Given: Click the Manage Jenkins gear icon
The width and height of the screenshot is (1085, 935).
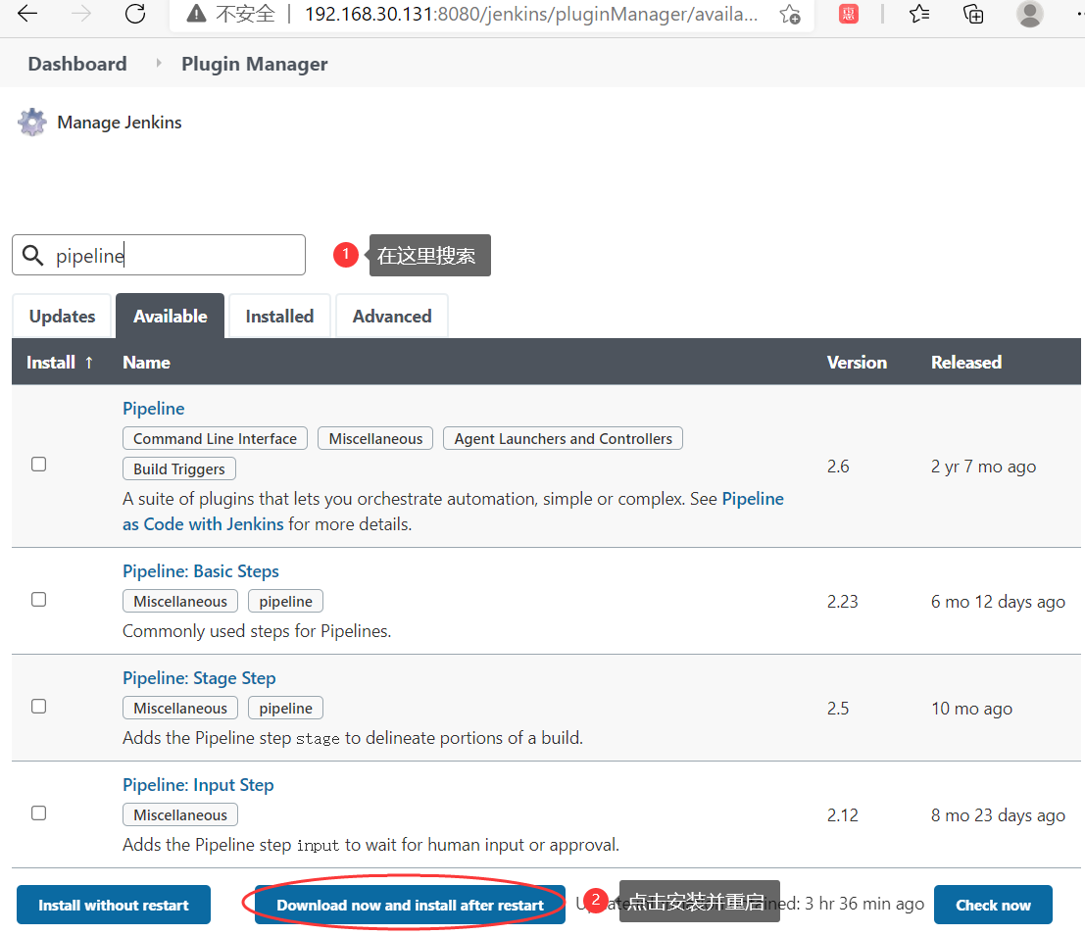Looking at the screenshot, I should [x=31, y=123].
